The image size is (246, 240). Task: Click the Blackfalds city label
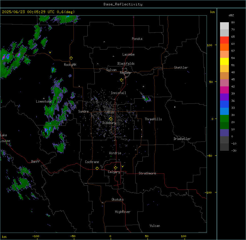click(x=126, y=64)
